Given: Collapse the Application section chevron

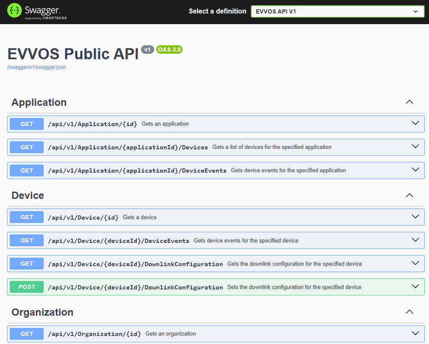Looking at the screenshot, I should pos(409,102).
